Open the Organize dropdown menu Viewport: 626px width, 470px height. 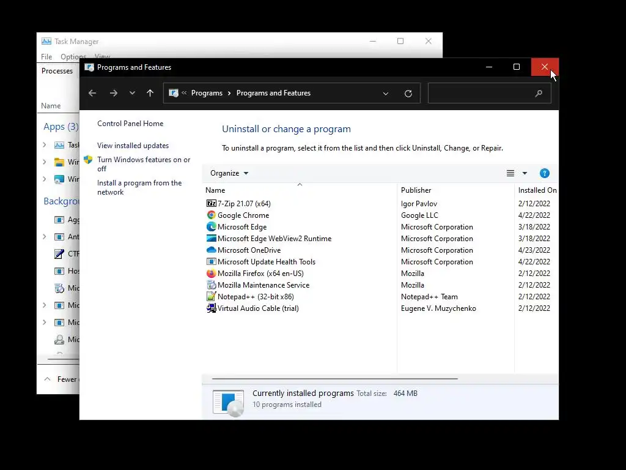pyautogui.click(x=229, y=173)
